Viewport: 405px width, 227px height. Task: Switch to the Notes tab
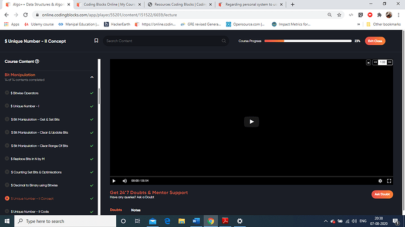point(136,210)
